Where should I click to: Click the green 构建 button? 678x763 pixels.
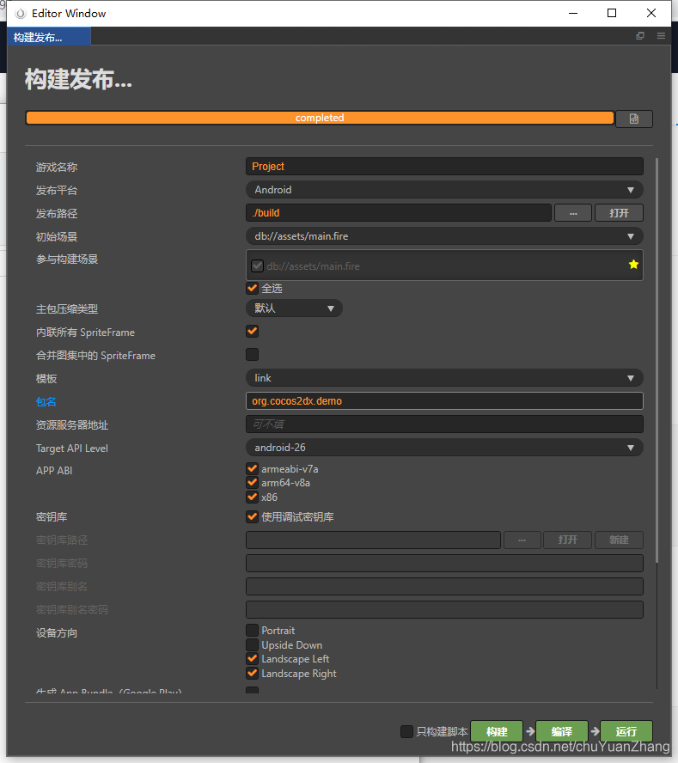(x=497, y=731)
